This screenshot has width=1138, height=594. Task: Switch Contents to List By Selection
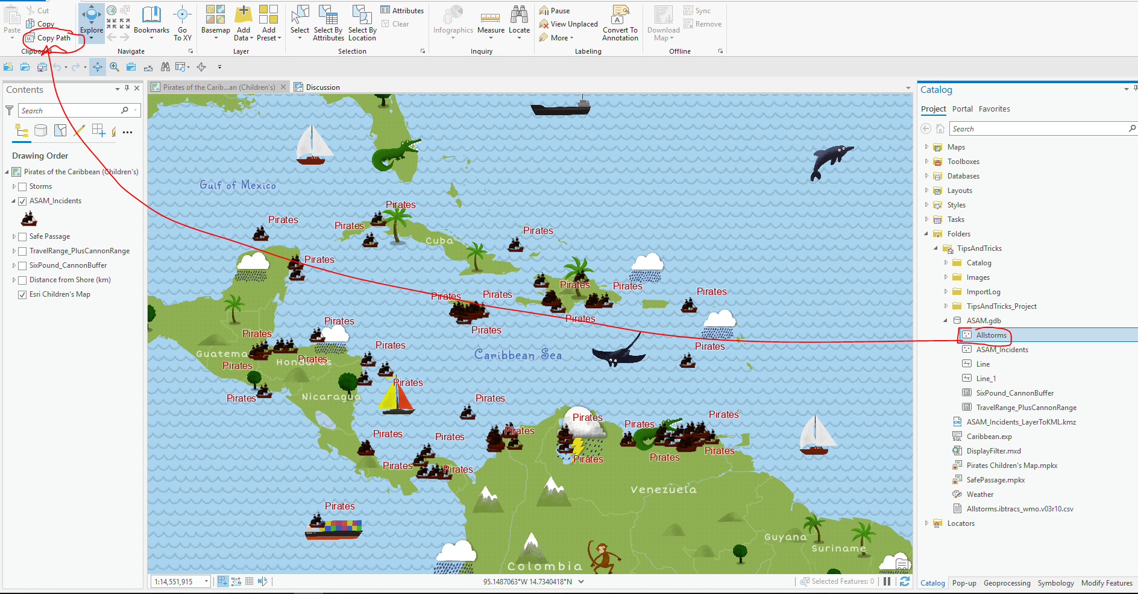[60, 130]
